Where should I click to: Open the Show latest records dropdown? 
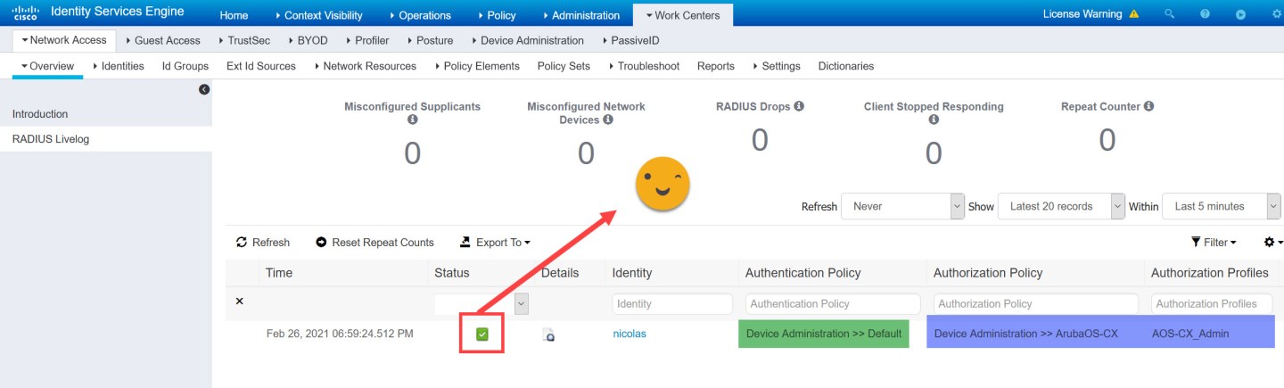click(1060, 206)
